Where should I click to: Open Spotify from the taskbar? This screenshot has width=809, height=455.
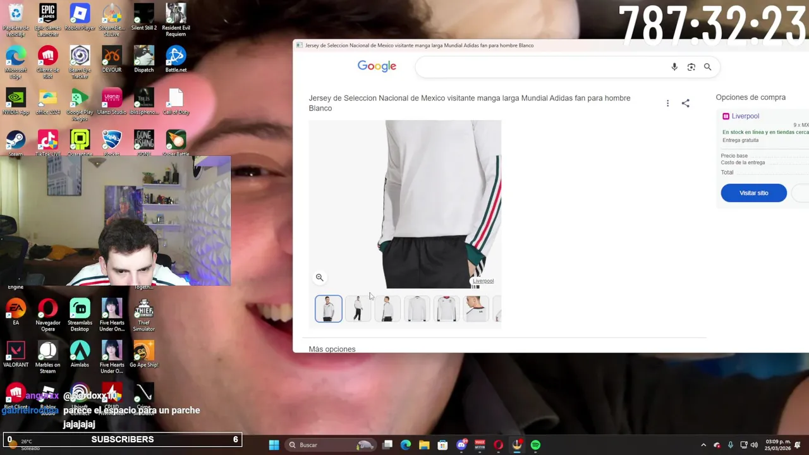[535, 445]
